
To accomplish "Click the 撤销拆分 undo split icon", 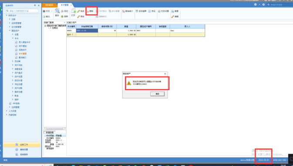I will pyautogui.click(x=97, y=16).
